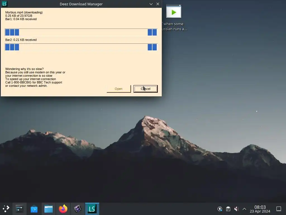
Task: Click the "Bar2: 0.21 KB received" label
Action: click(x=21, y=40)
